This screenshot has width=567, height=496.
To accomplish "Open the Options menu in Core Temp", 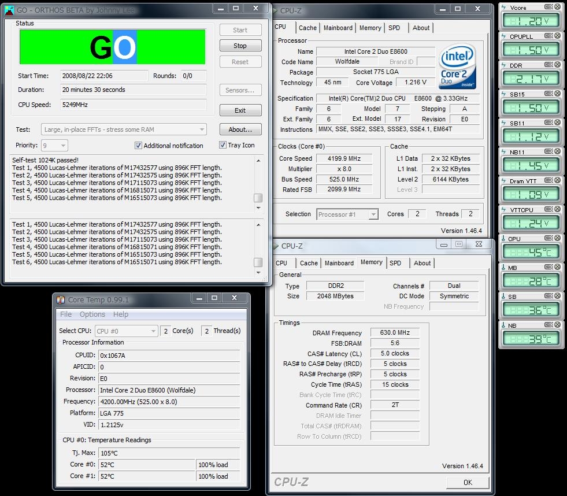I will point(92,314).
